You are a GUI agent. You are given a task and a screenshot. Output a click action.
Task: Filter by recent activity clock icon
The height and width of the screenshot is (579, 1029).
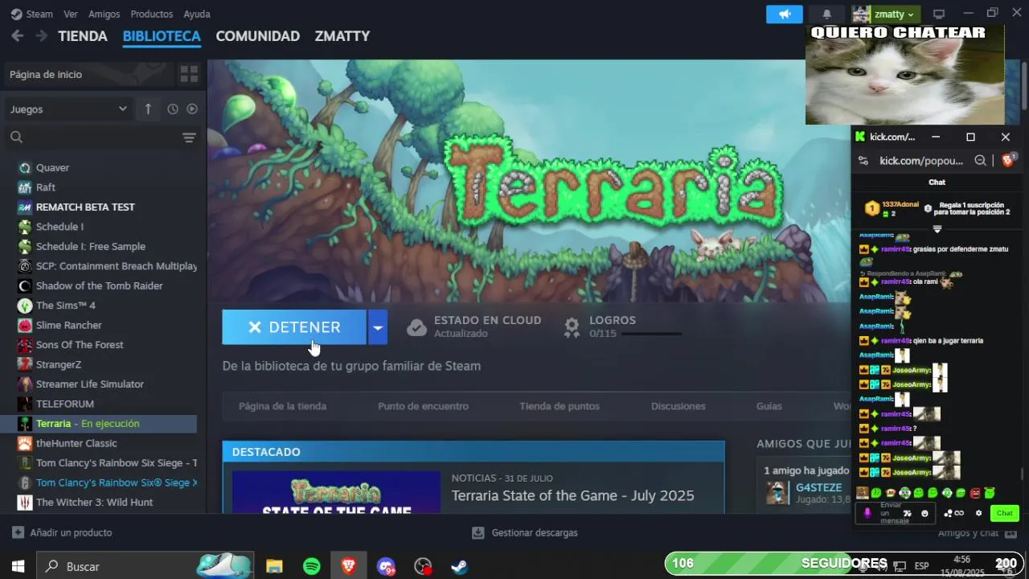pos(172,109)
